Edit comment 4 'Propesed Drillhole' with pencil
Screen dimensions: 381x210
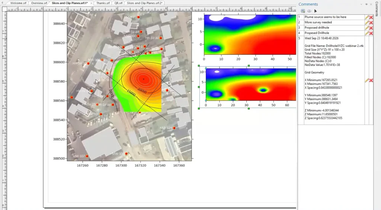click(x=366, y=33)
